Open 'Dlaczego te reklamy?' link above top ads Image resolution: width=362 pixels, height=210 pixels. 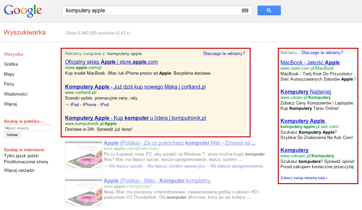tap(224, 54)
